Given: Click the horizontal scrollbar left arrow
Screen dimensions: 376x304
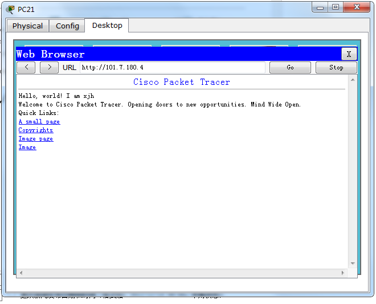Looking at the screenshot, I should pos(21,273).
